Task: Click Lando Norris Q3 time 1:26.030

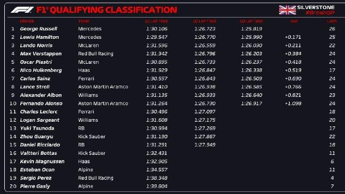Action: point(252,45)
